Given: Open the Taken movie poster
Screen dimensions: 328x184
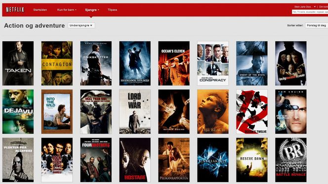Looking at the screenshot, I should pos(18,63).
